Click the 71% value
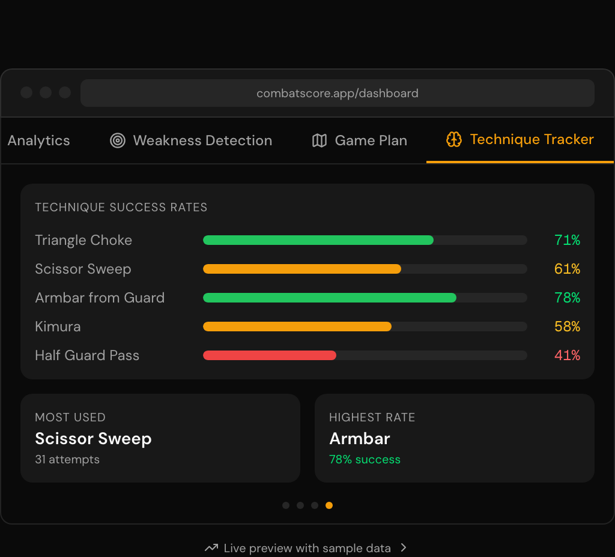The image size is (615, 557). [x=567, y=240]
